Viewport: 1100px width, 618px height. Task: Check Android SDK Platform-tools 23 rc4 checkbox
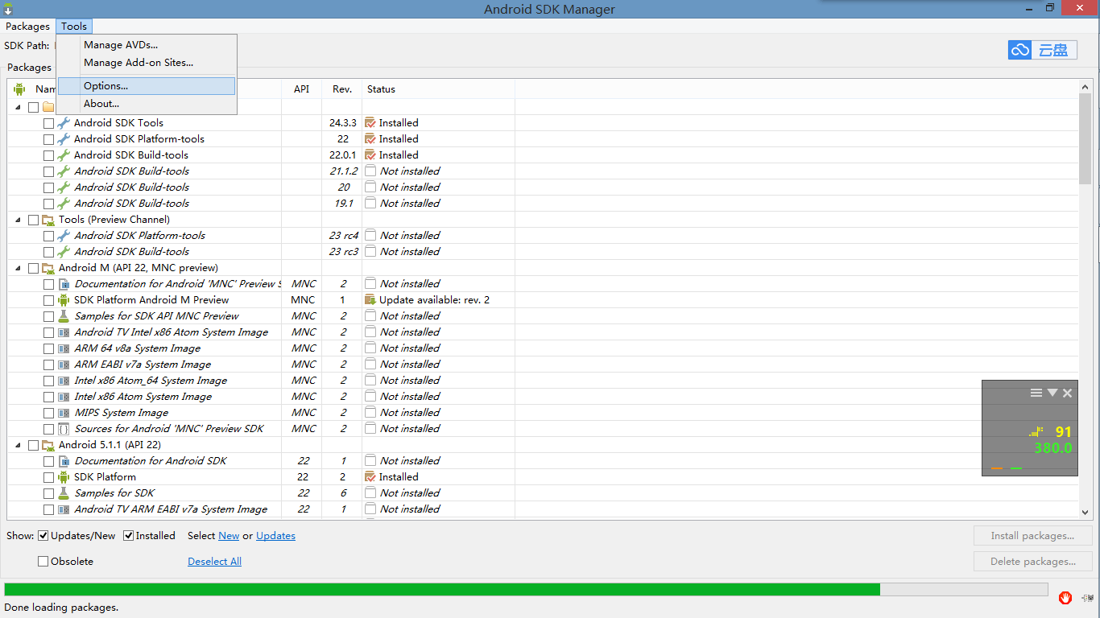(x=49, y=236)
